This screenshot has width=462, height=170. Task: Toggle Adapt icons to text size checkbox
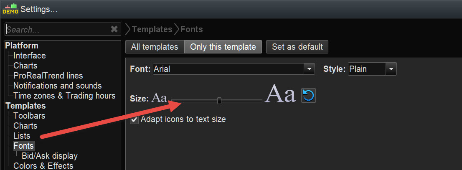click(134, 120)
